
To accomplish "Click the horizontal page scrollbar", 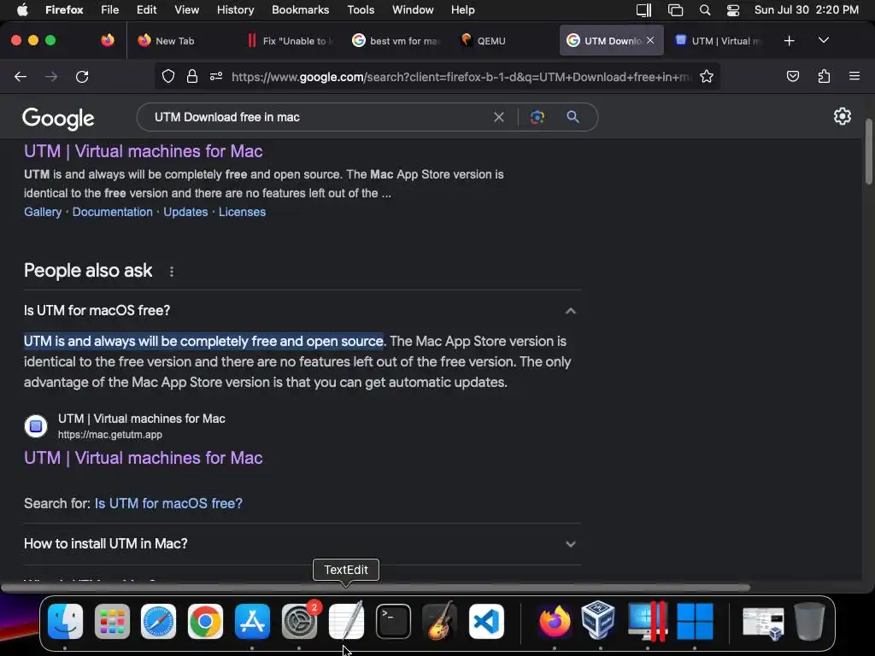I will (375, 588).
